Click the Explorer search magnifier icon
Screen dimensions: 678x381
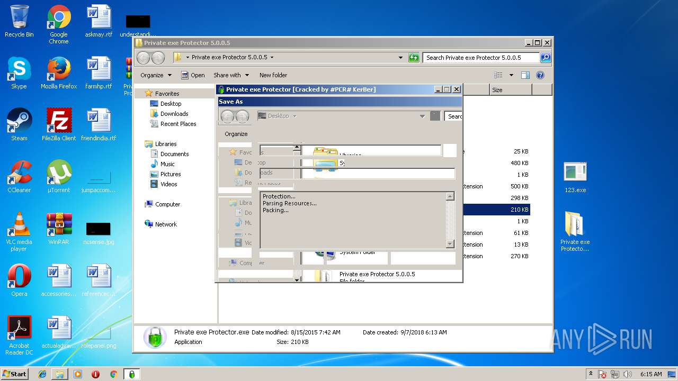[546, 58]
